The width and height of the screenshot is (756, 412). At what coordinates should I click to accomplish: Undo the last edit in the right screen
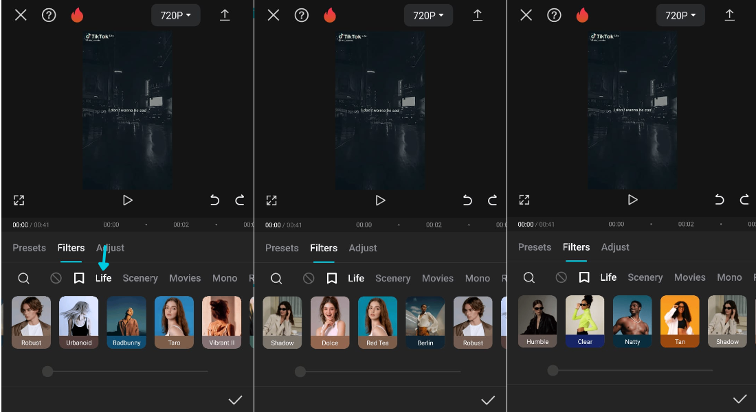(x=720, y=200)
